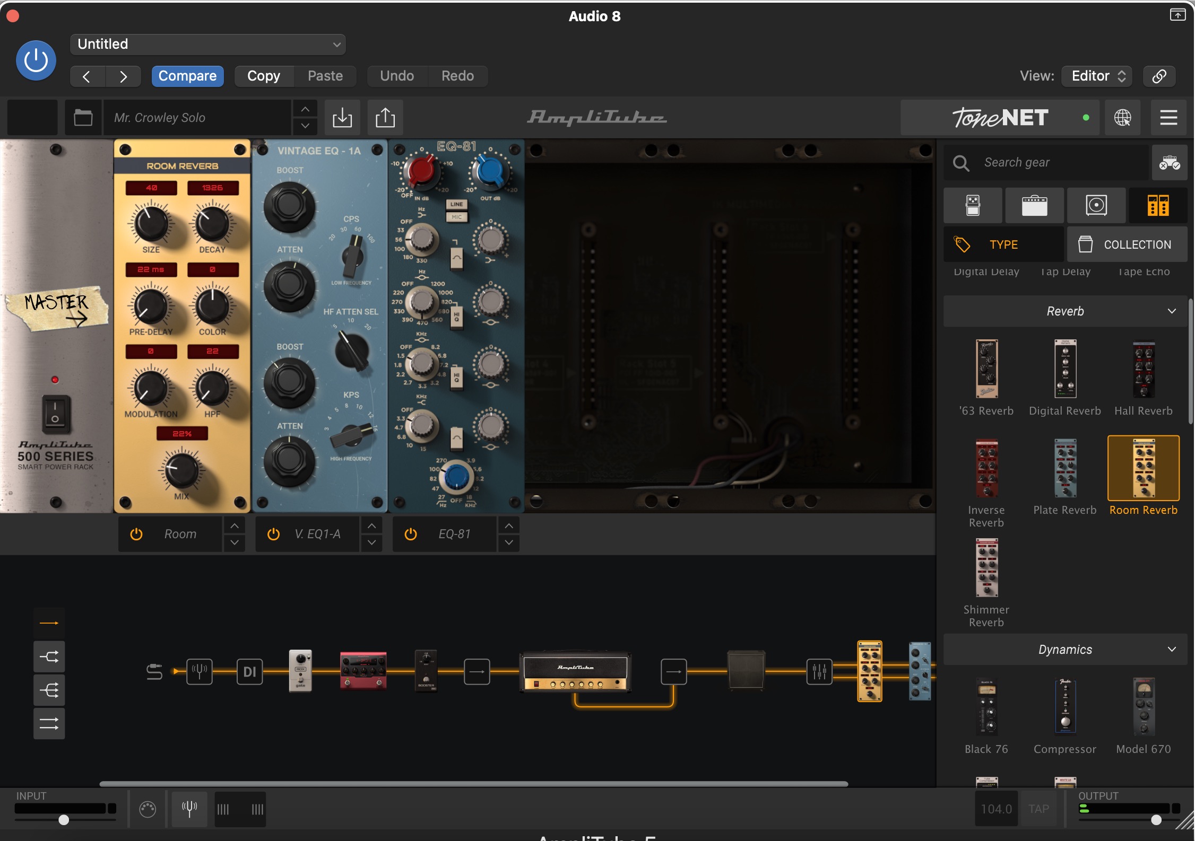1195x841 pixels.
Task: Click the save preset download icon
Action: click(342, 118)
